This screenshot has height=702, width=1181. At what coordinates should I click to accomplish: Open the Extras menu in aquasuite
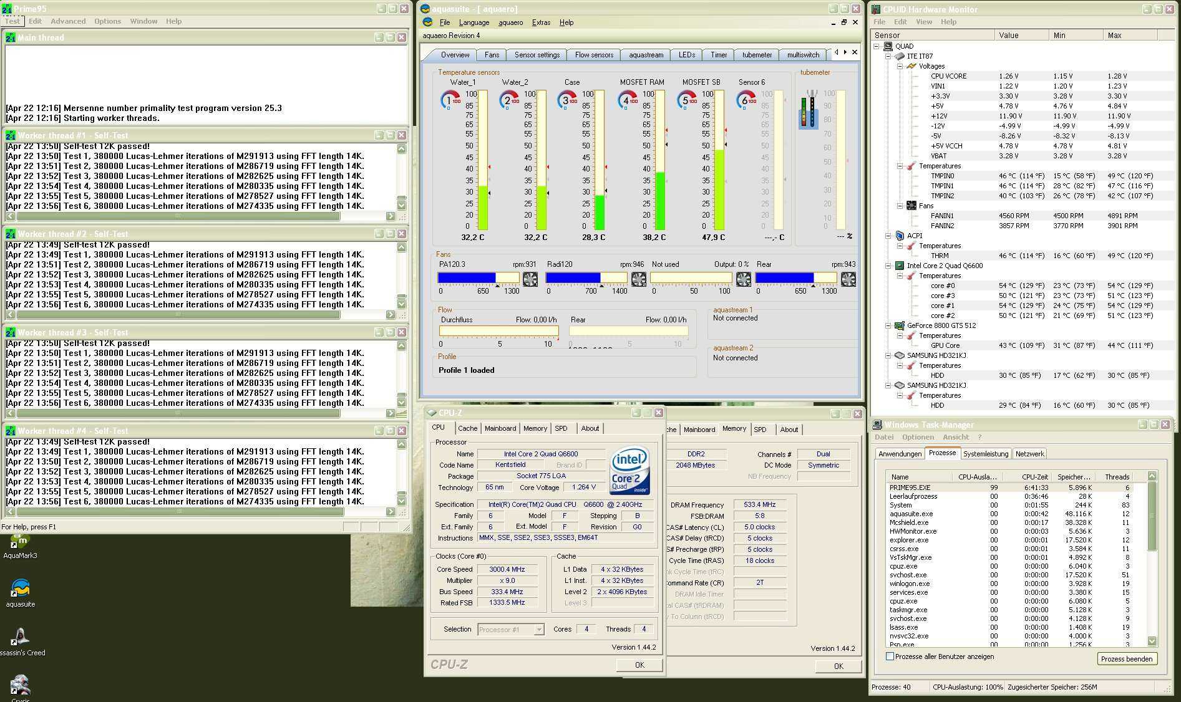541,22
